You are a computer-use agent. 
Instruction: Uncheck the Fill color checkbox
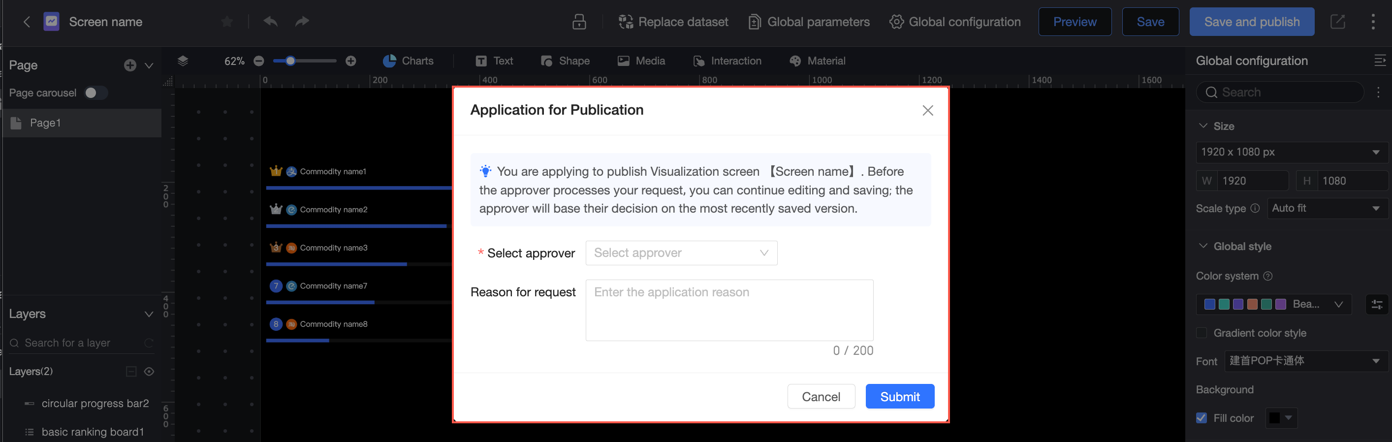click(1201, 418)
